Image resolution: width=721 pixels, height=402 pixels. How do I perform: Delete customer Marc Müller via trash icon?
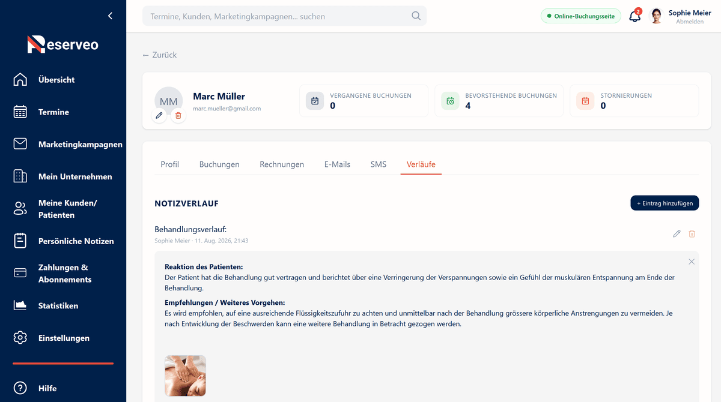(178, 116)
